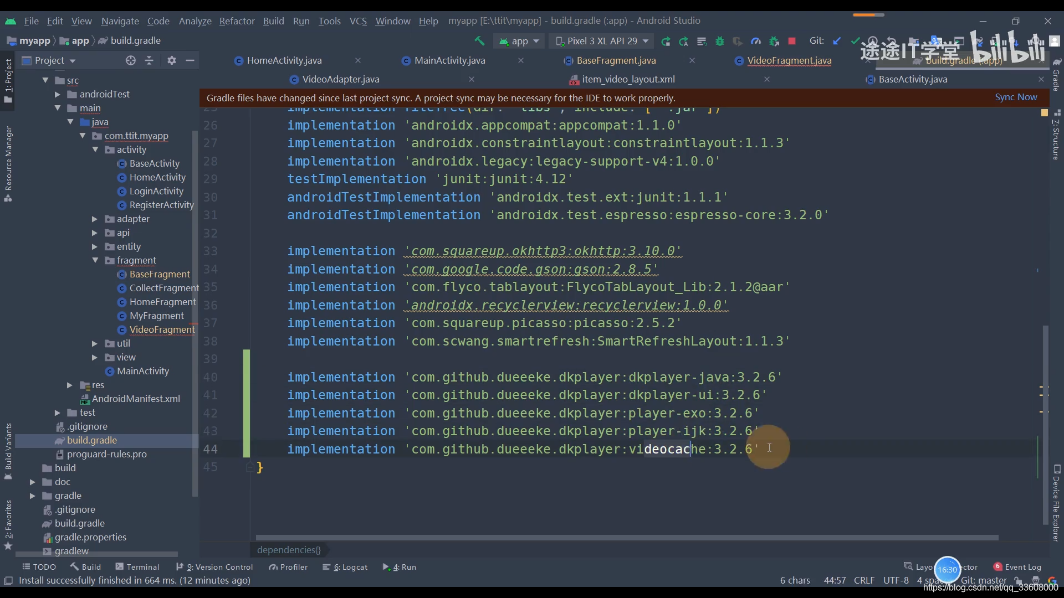
Task: Build the project with the hammer icon
Action: click(479, 41)
